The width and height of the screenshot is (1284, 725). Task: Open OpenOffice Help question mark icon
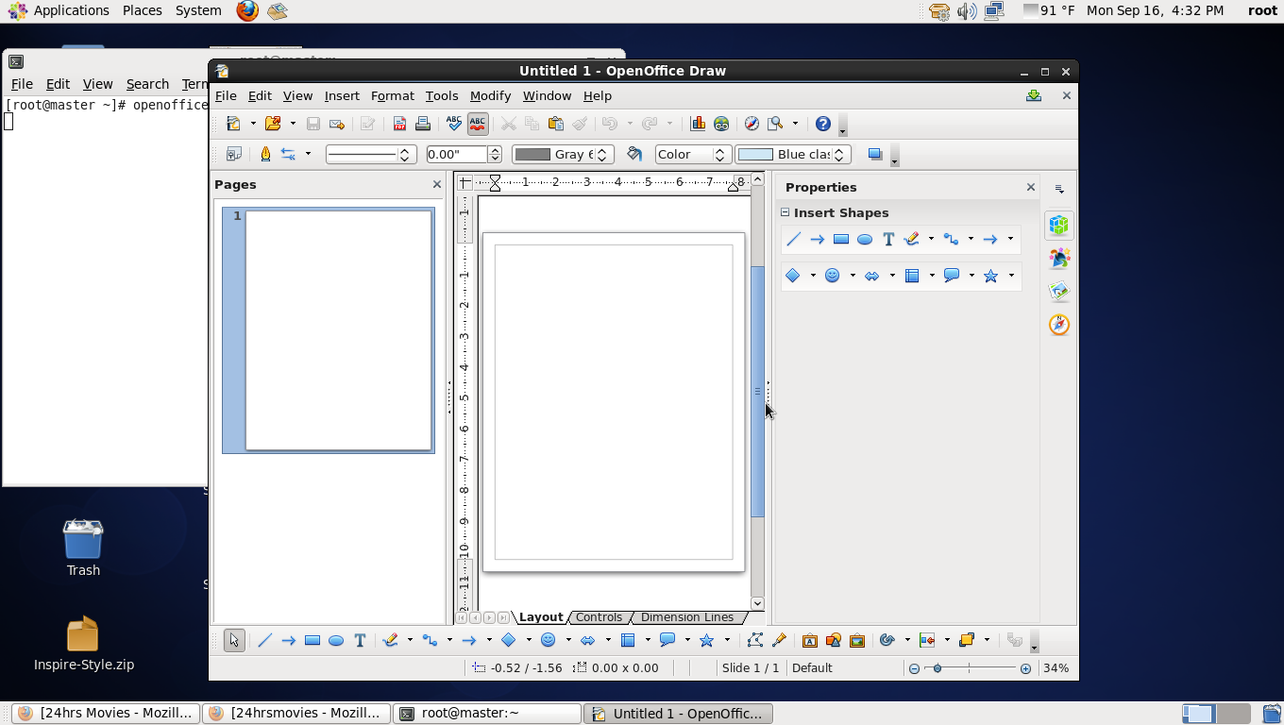tap(823, 124)
